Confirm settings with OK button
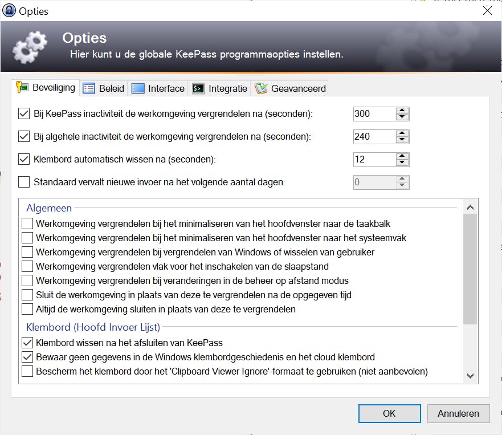The image size is (502, 435). pos(389,413)
